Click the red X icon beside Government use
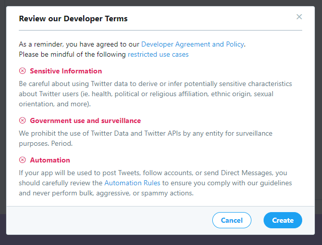The width and height of the screenshot is (322, 245). tap(22, 120)
